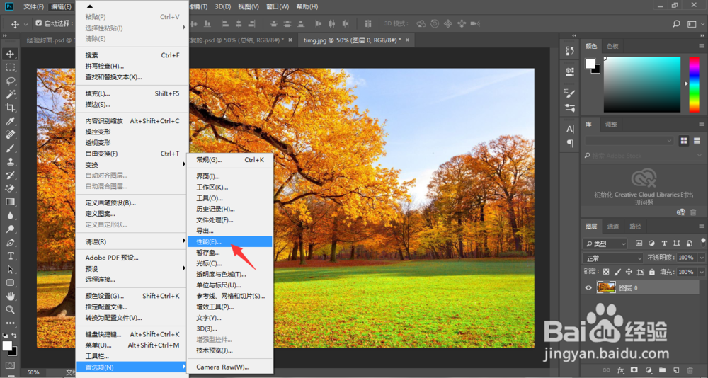Image resolution: width=708 pixels, height=378 pixels.
Task: Select the Horizontal Type tool
Action: click(x=11, y=256)
